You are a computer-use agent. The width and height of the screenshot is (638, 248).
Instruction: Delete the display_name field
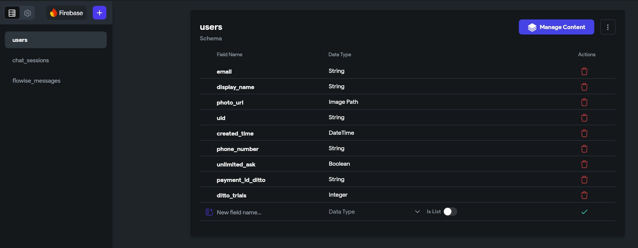(584, 87)
